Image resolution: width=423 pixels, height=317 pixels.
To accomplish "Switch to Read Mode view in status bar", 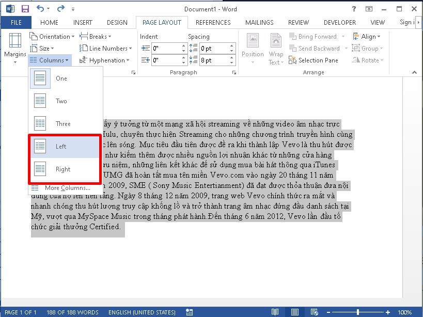I will 275,312.
